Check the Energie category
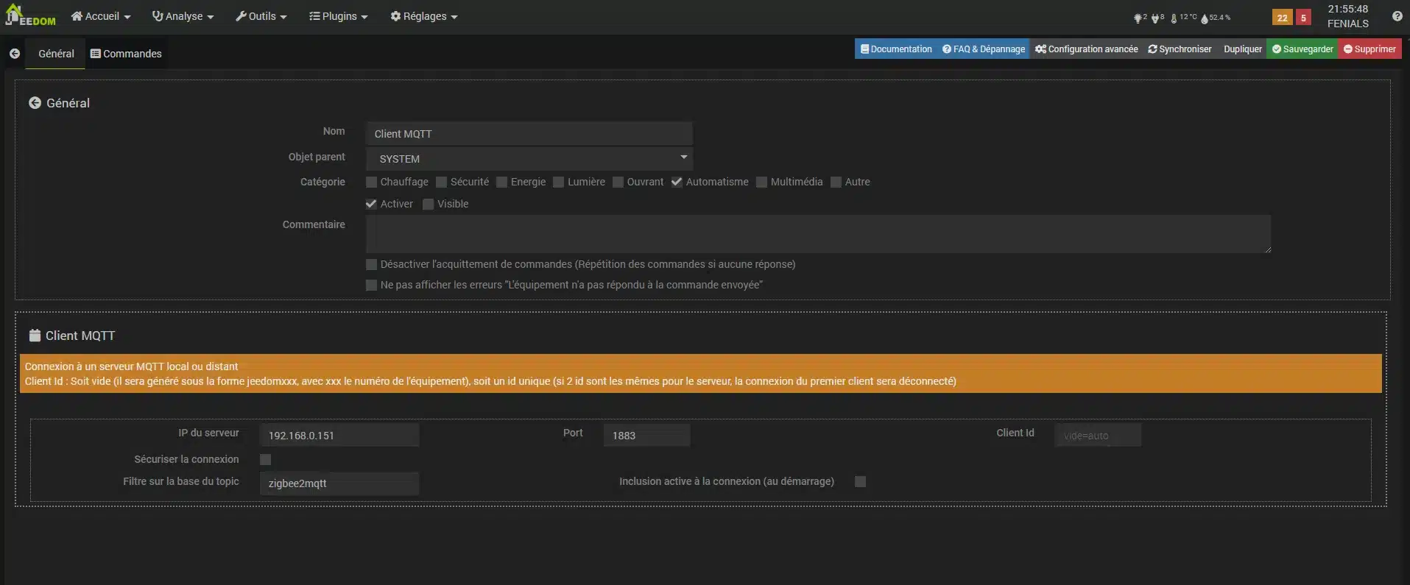 501,182
